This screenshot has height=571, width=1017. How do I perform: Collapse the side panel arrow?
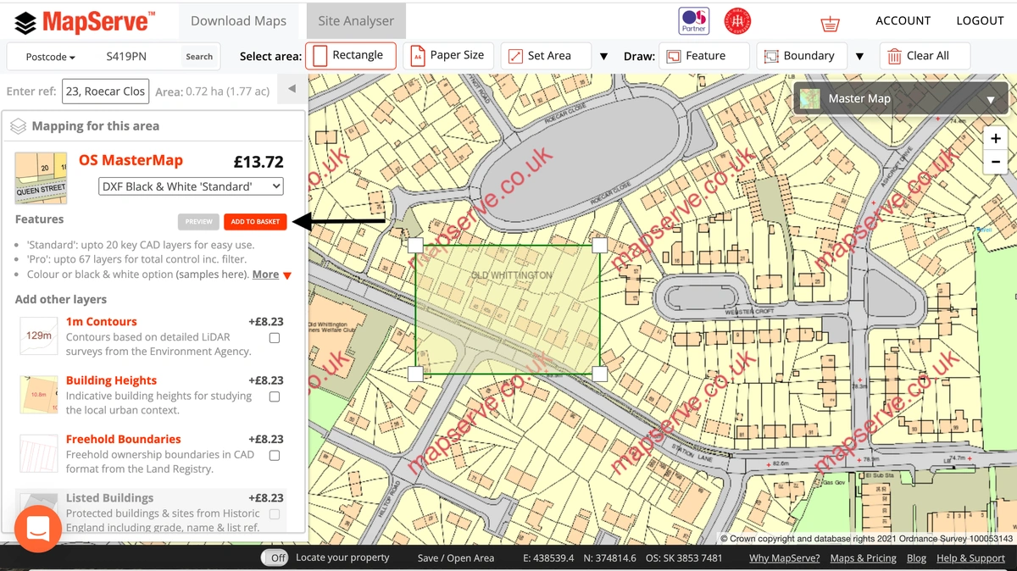click(x=292, y=89)
